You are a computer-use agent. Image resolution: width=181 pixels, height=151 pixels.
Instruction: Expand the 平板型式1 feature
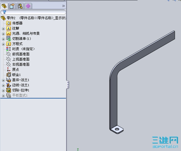[x=3, y=96]
